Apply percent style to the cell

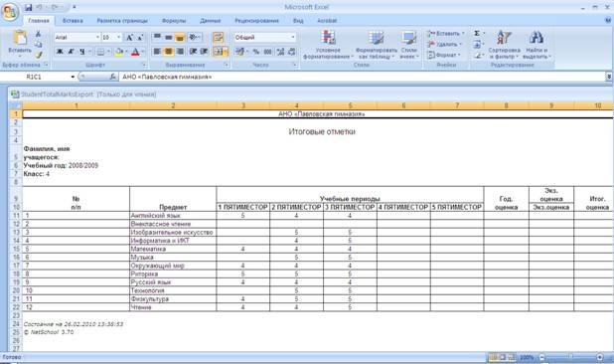pos(255,52)
